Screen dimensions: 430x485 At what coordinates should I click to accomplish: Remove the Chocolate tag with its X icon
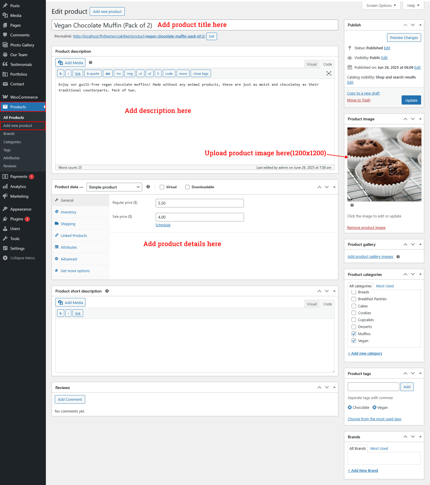click(x=349, y=407)
